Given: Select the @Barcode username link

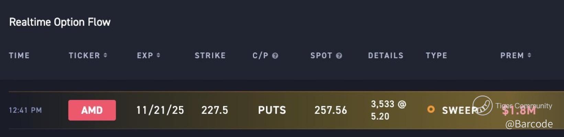Looking at the screenshot, I should pos(529,124).
